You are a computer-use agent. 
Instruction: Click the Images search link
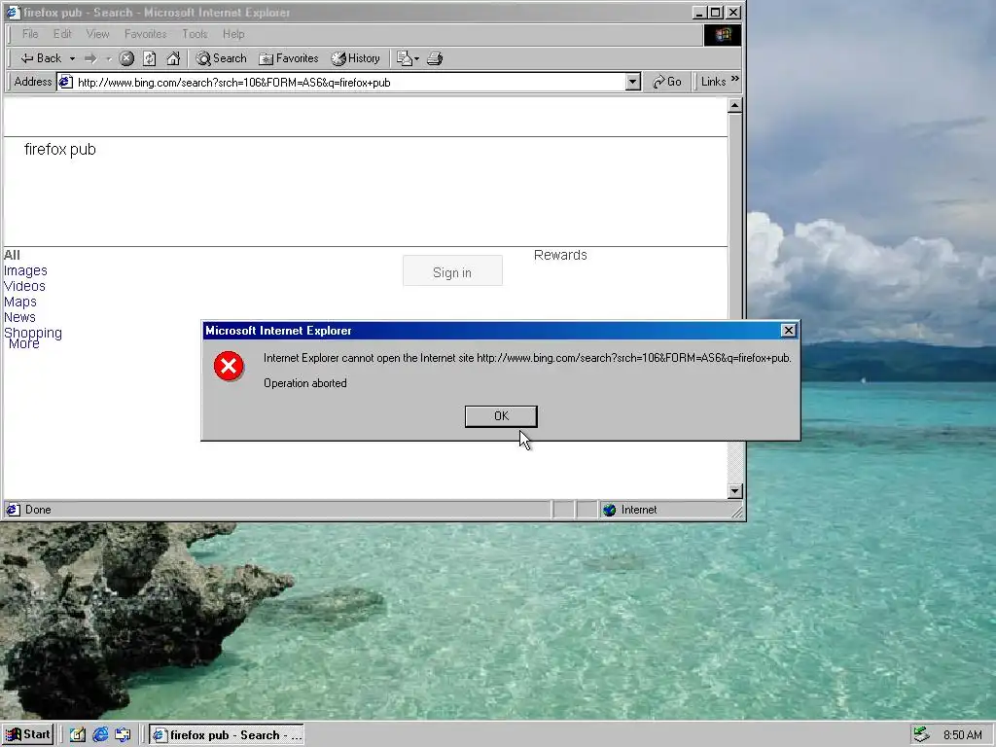click(x=25, y=270)
